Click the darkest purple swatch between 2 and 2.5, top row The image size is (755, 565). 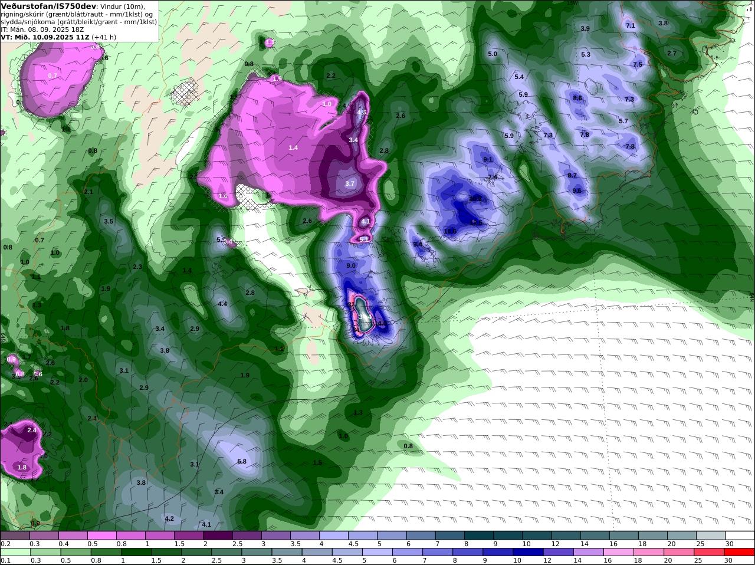tap(218, 536)
